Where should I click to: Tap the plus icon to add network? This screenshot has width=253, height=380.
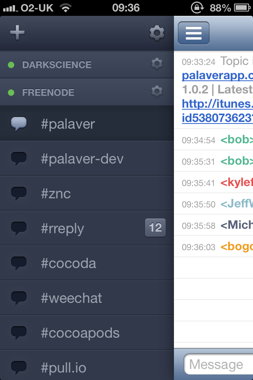click(17, 32)
